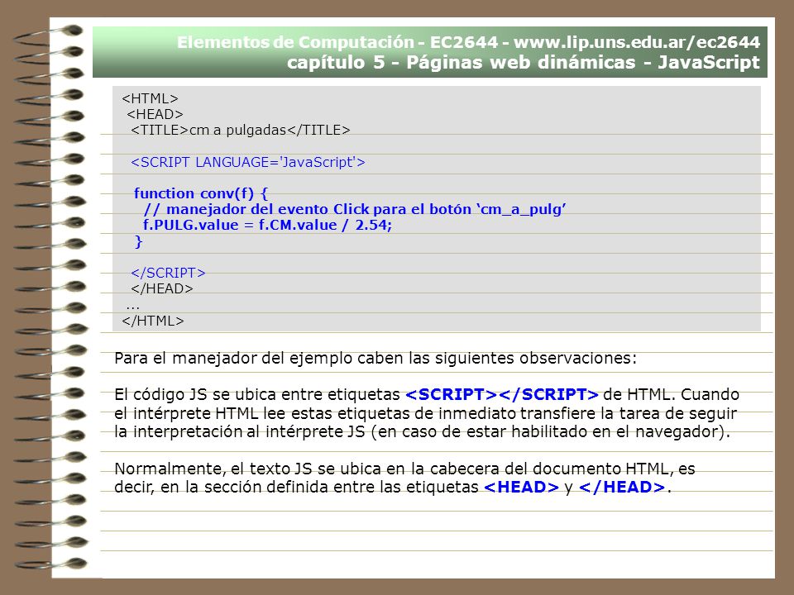Click the line starting 'el intérprete HTML lee estas etiquetas'

(425, 413)
